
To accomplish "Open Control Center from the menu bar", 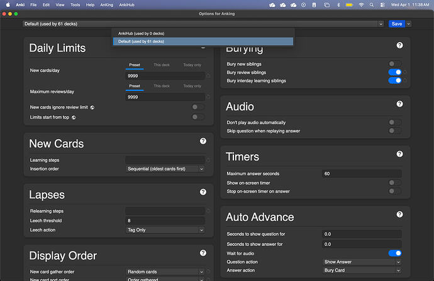I will pos(382,4).
